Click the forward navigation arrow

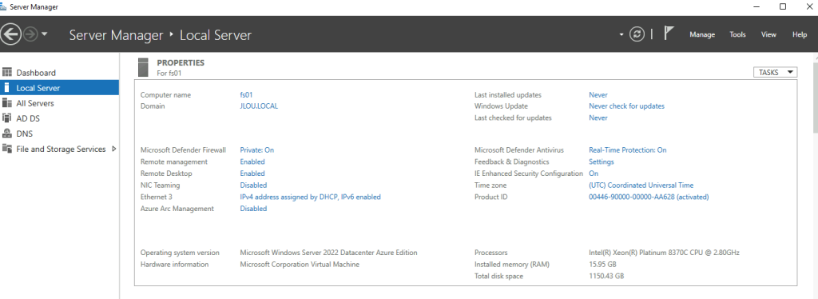pos(30,34)
